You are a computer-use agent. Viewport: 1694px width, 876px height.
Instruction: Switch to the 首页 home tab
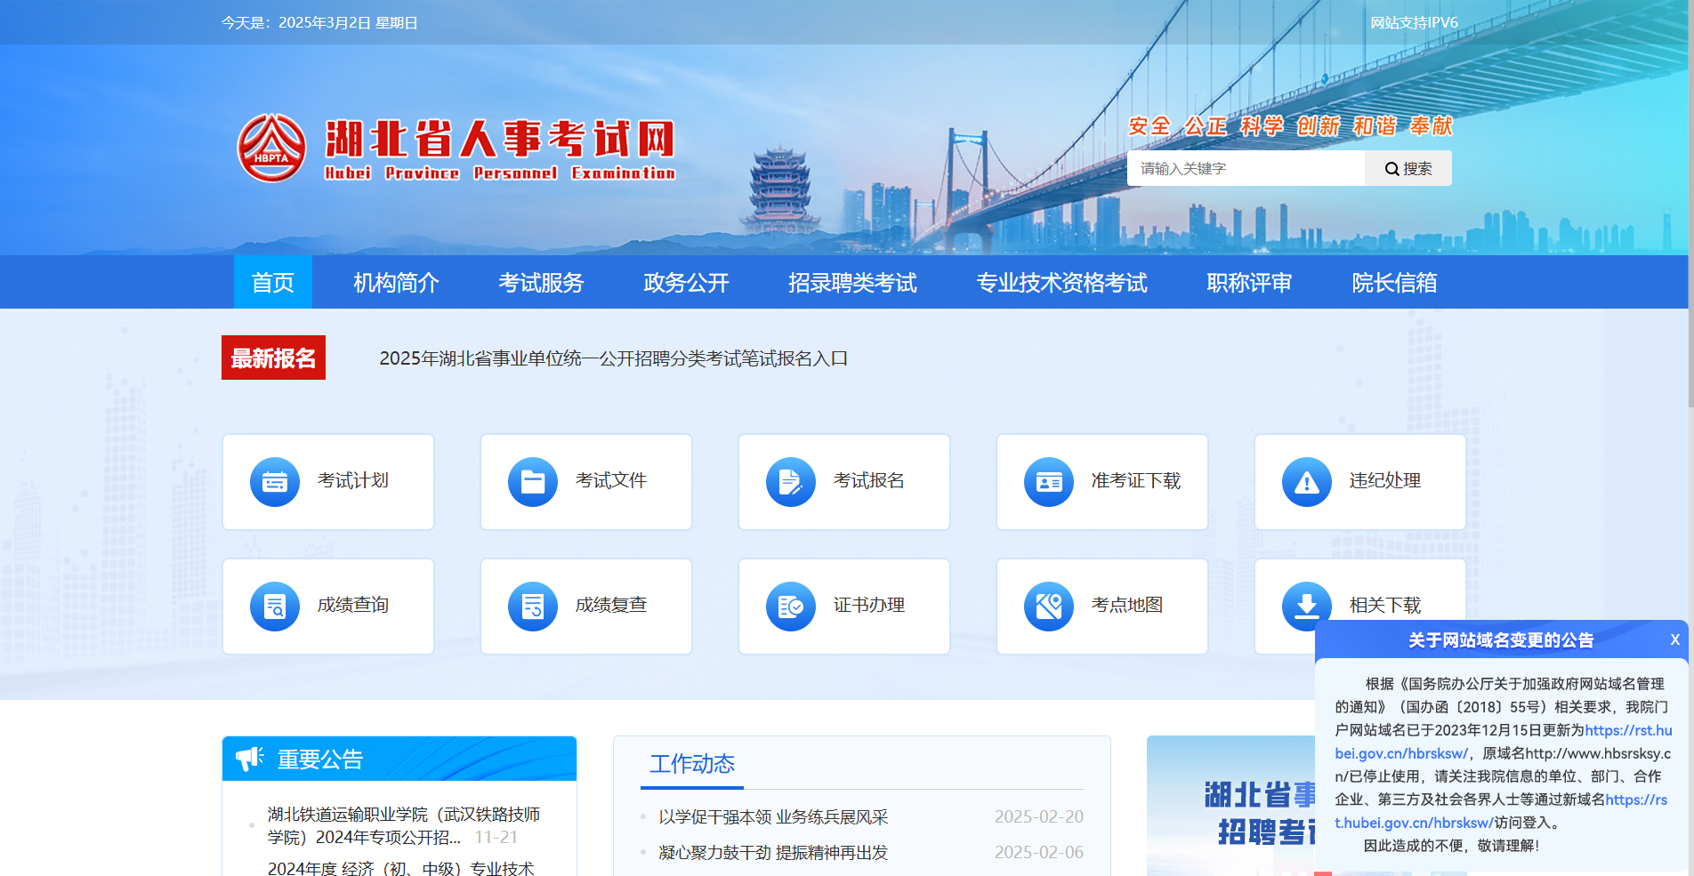[x=273, y=282]
